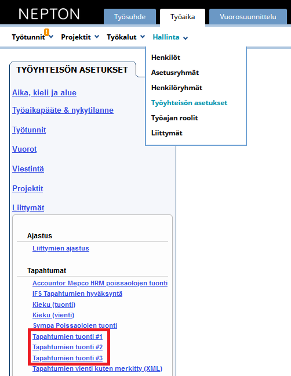Open Tapahtumien tuonti #2 link
Viewport: 291px width, 376px height.
point(67,347)
